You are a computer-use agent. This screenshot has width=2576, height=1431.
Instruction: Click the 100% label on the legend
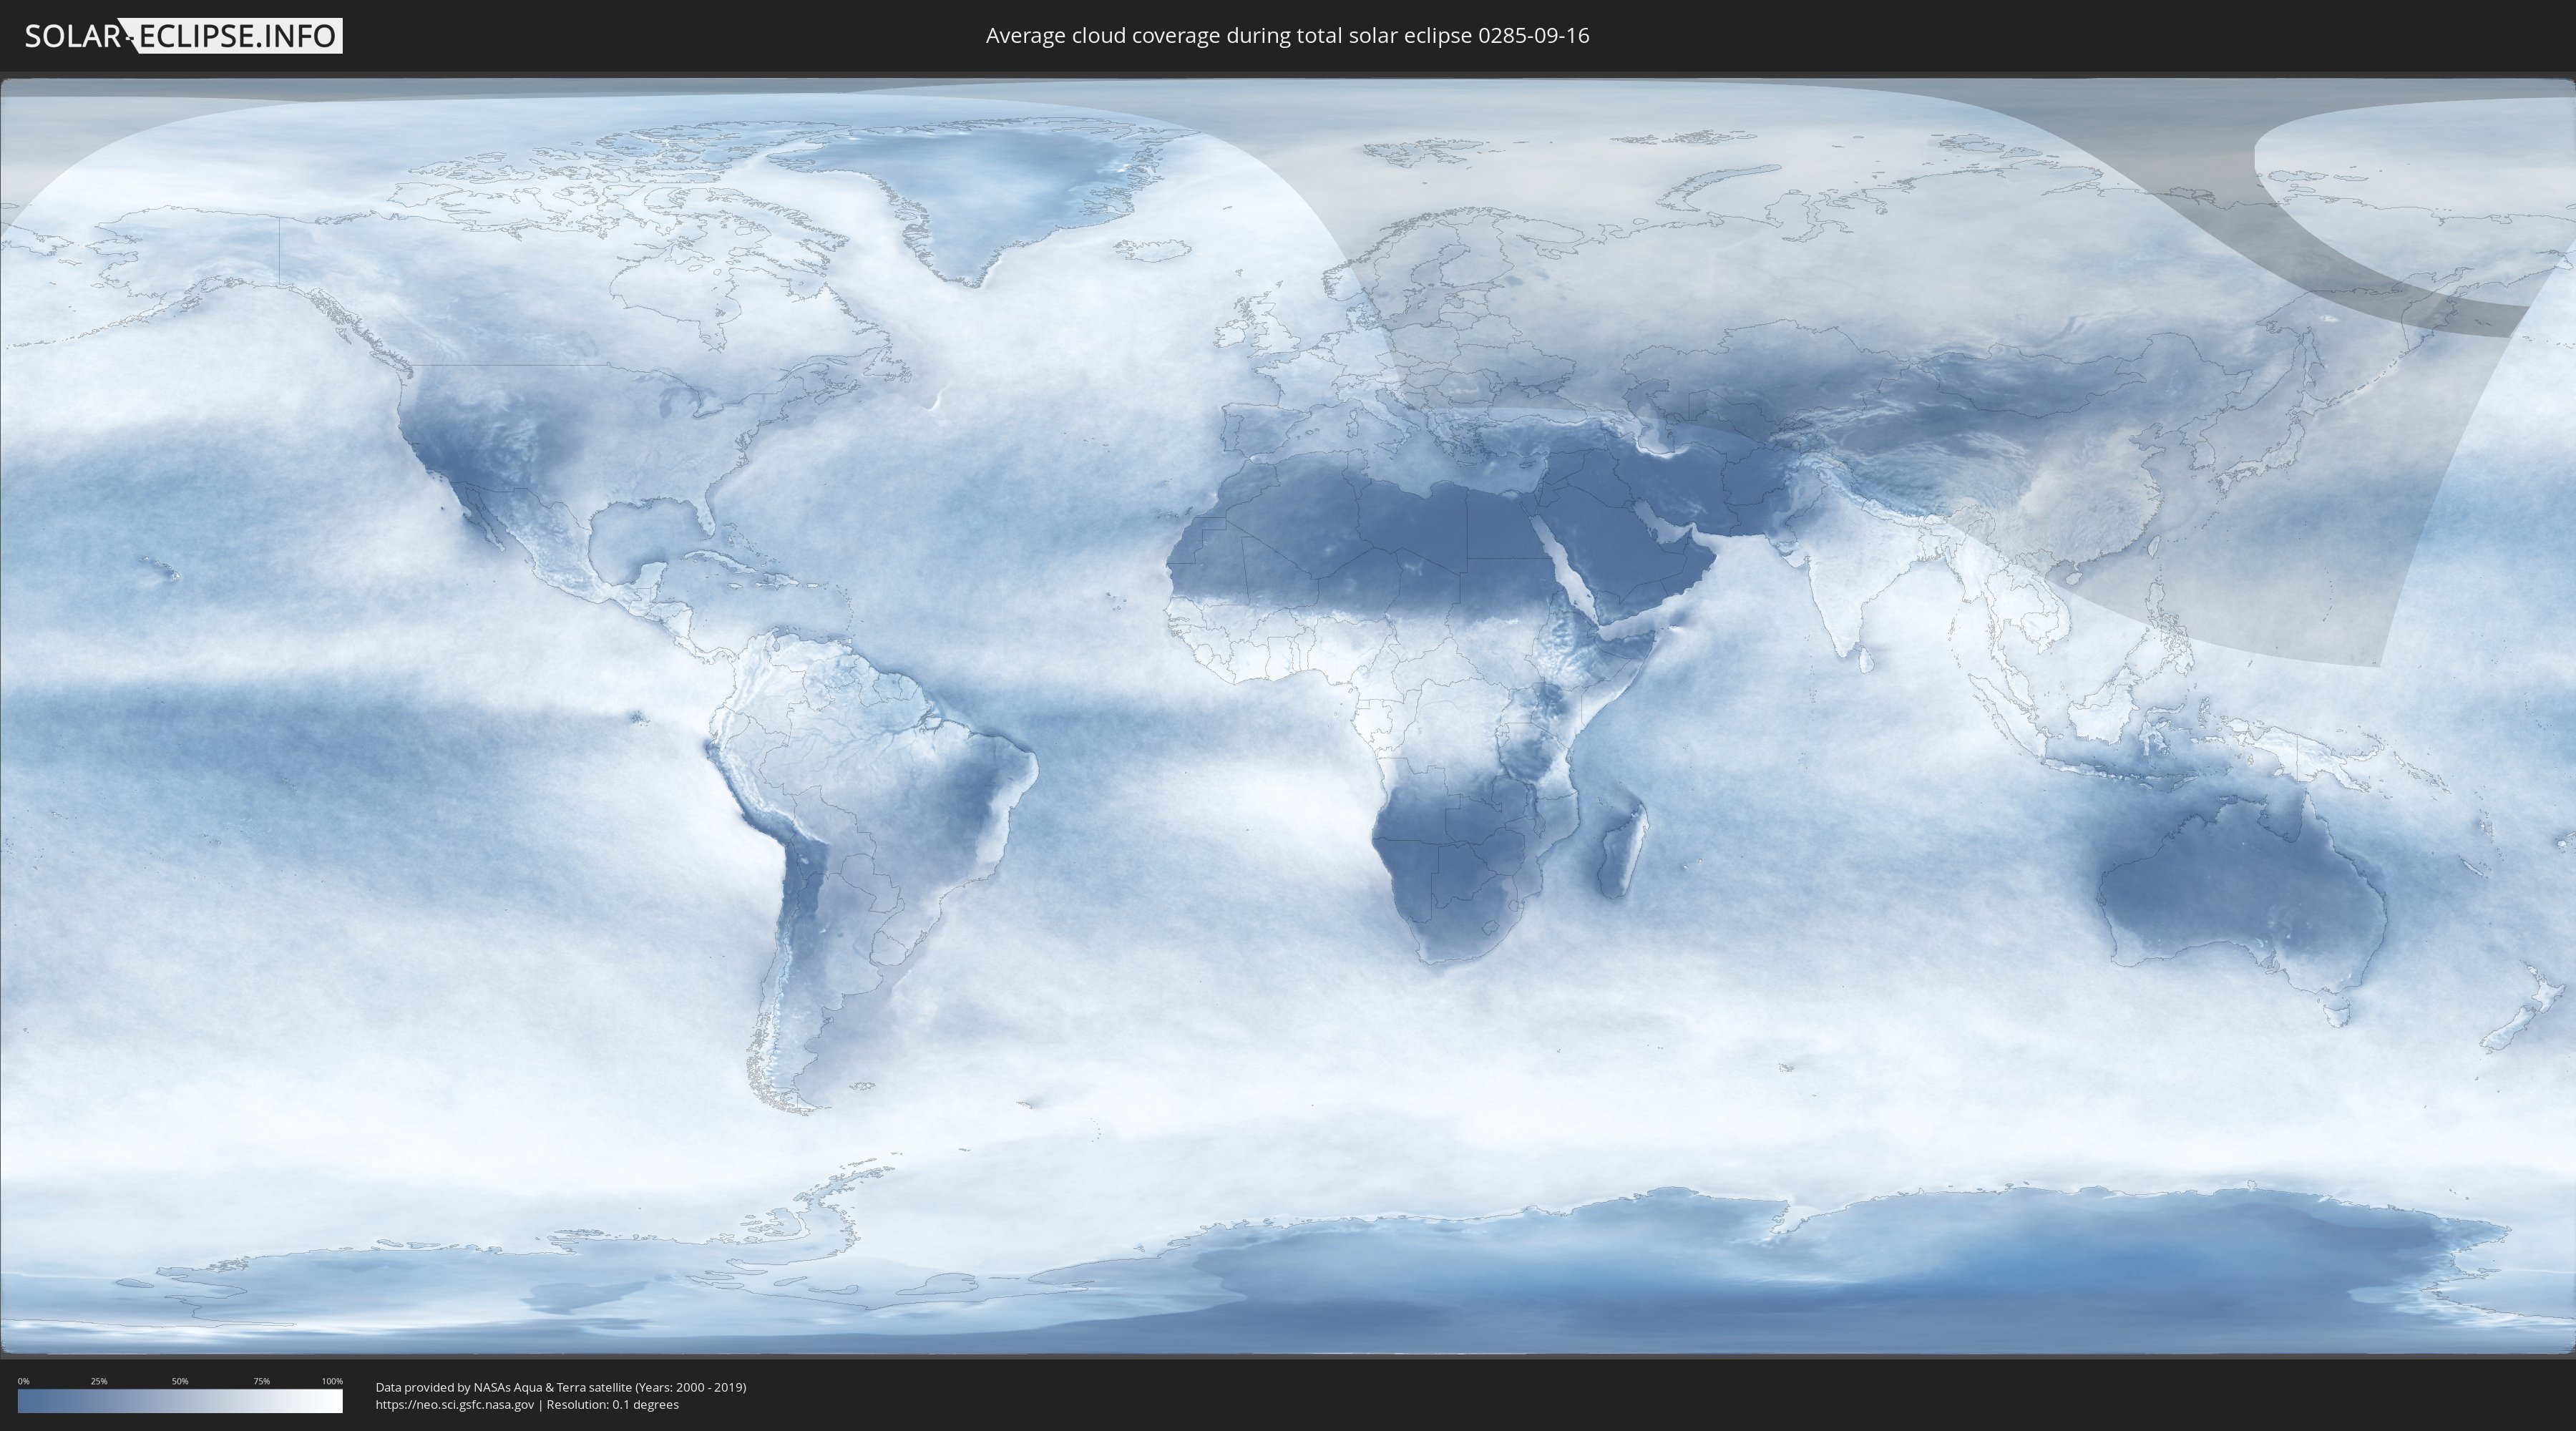click(x=332, y=1381)
